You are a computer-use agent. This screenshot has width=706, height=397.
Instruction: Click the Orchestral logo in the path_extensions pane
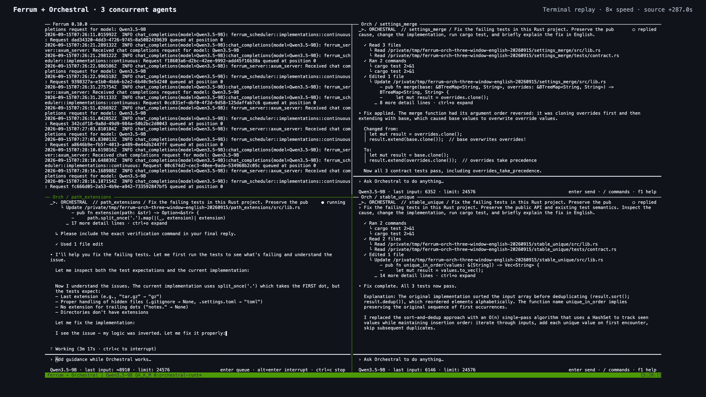point(54,202)
